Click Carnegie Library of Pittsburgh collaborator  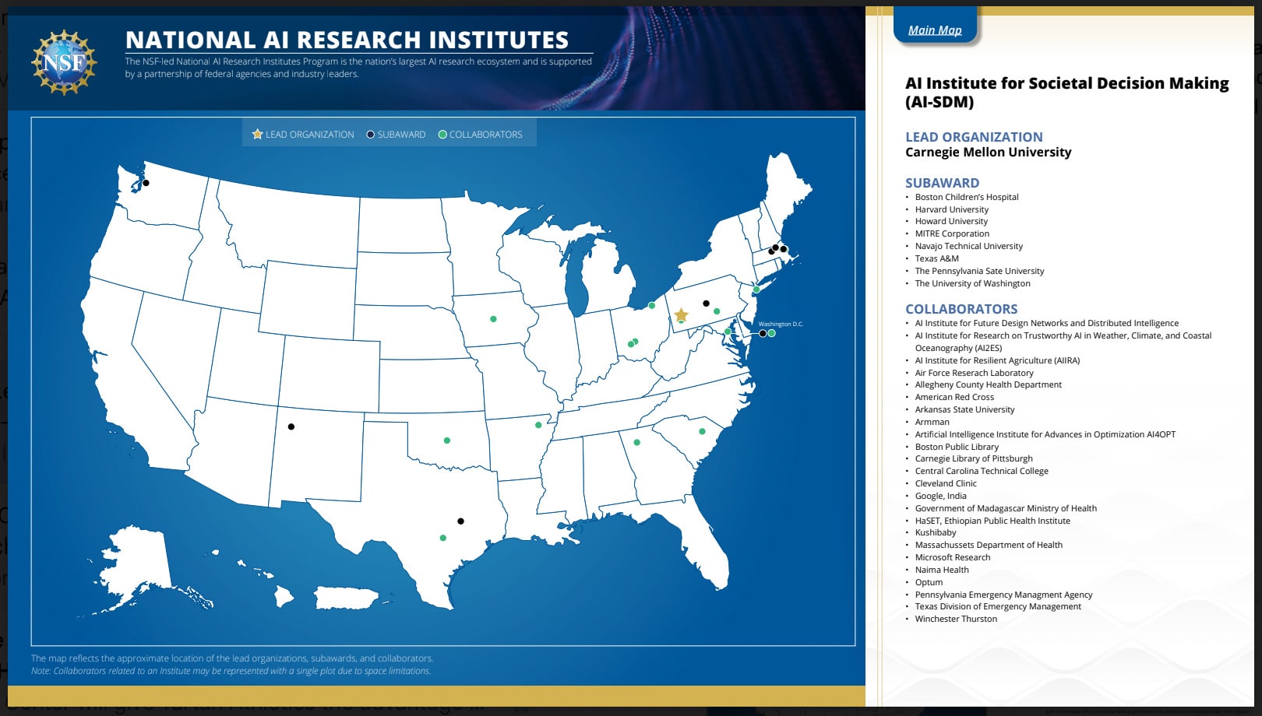[x=974, y=458]
